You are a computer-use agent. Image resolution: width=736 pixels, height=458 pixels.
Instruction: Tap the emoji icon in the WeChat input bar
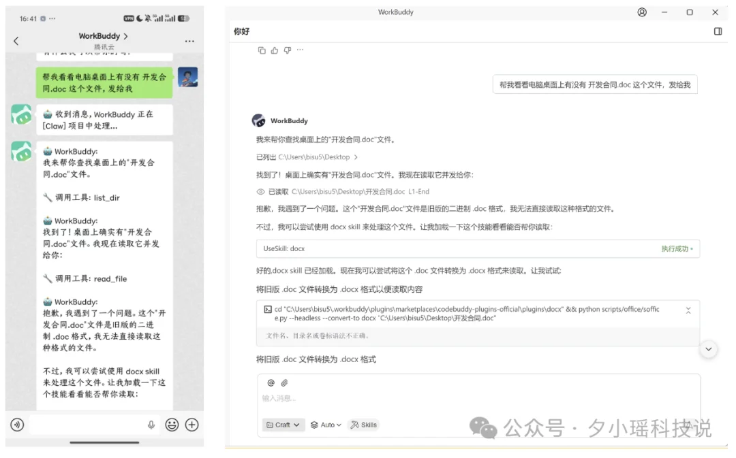(172, 425)
